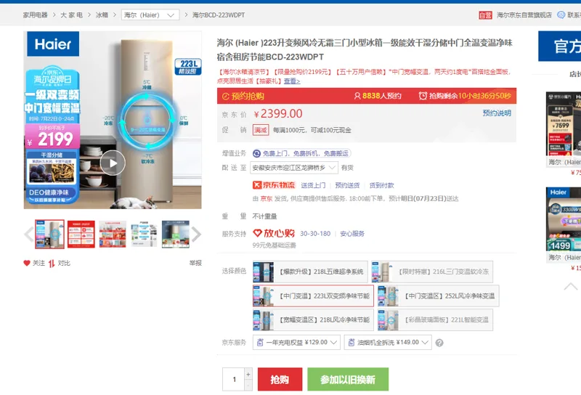Open the 海尔 (Haier) brand dropdown
This screenshot has width=581, height=395.
tap(150, 15)
